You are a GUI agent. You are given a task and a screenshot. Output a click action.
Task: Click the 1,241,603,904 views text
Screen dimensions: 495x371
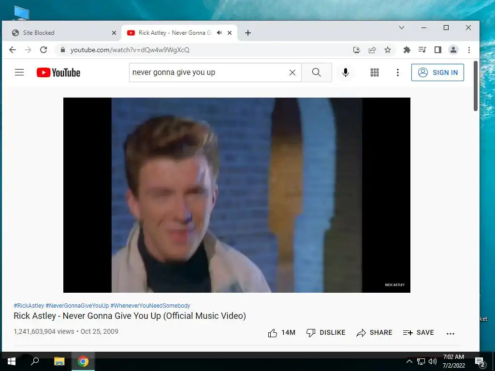(x=44, y=331)
